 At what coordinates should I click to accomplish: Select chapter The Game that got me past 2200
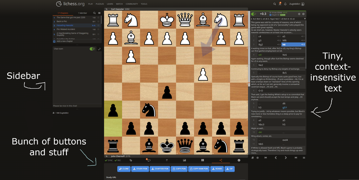76,18
